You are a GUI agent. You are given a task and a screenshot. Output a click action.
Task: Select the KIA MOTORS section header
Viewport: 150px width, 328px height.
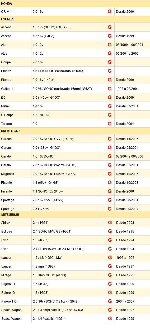75,131
